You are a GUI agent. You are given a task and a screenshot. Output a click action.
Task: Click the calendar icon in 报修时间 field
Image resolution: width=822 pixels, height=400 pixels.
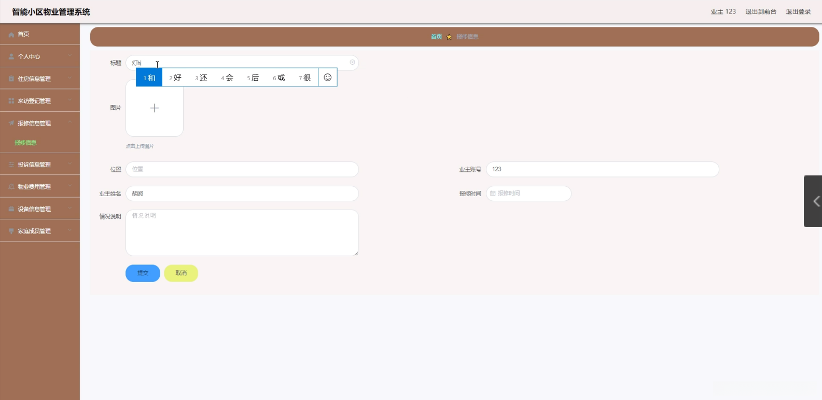click(493, 194)
